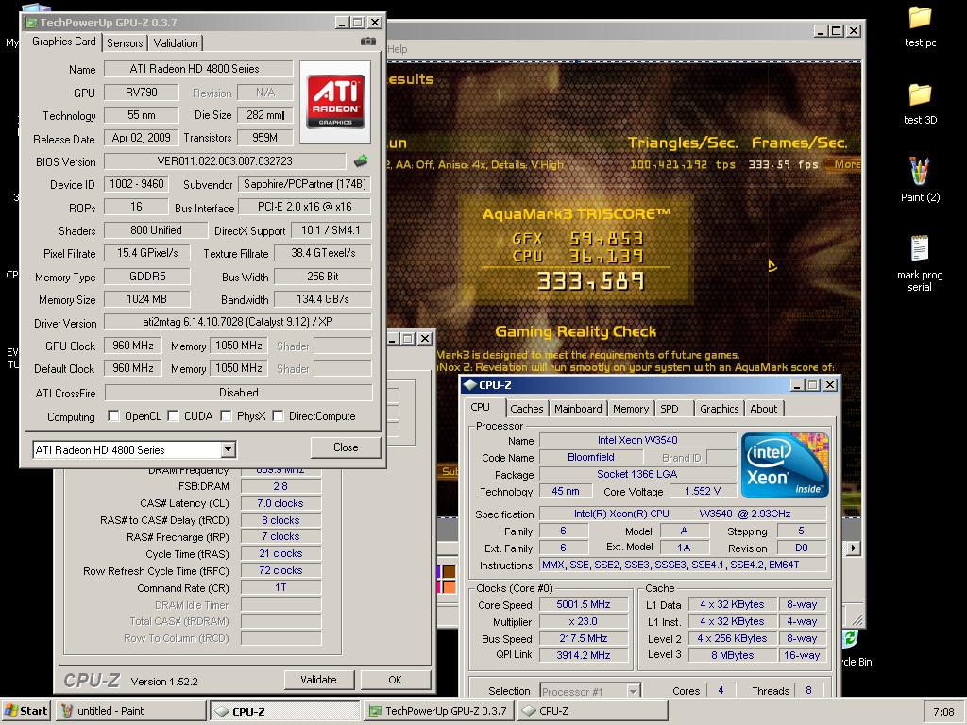Click the taskbar clock showing 7:08
This screenshot has height=725, width=967.
coord(943,712)
